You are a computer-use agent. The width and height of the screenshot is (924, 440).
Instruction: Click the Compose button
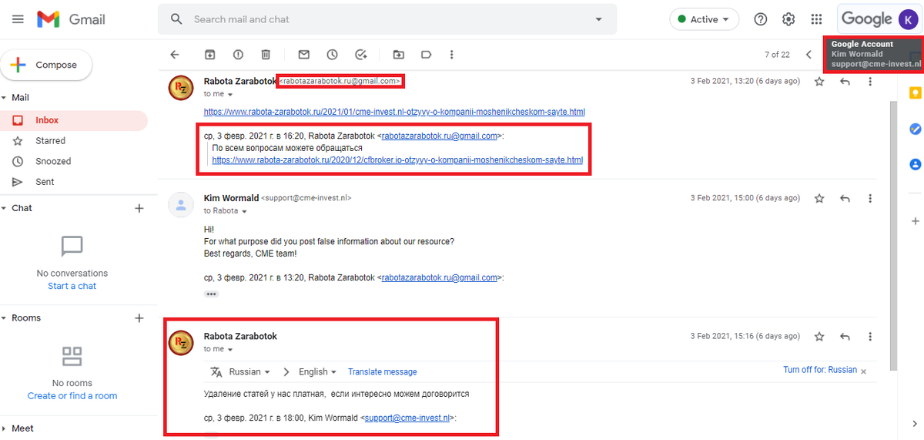pos(46,65)
